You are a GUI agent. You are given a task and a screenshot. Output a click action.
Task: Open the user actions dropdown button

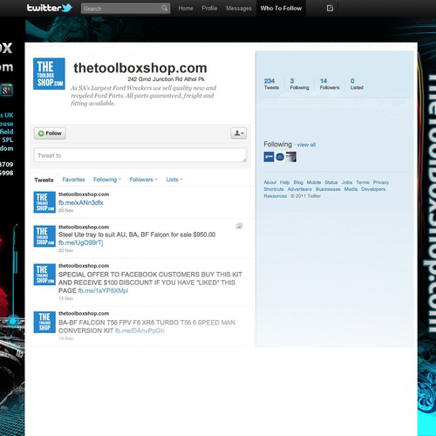[x=239, y=133]
